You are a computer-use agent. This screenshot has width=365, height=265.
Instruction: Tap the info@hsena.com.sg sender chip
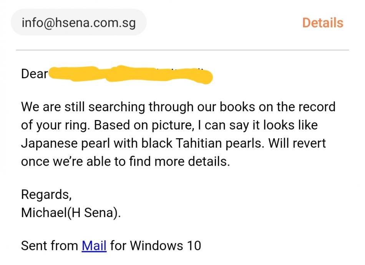point(79,22)
